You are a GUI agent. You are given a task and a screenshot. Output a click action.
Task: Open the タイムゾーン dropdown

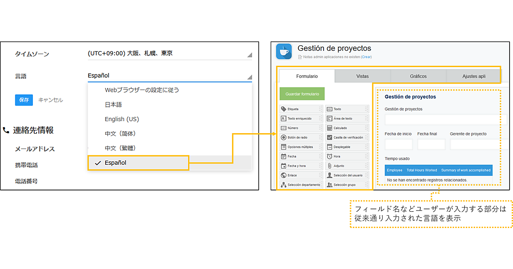(x=170, y=54)
